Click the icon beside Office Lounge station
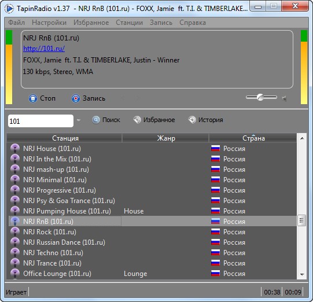Image resolution: width=313 pixels, height=302 pixels. [15, 273]
